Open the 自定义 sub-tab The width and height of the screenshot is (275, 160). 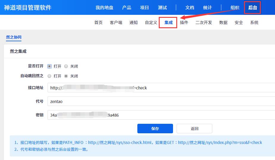(x=151, y=22)
